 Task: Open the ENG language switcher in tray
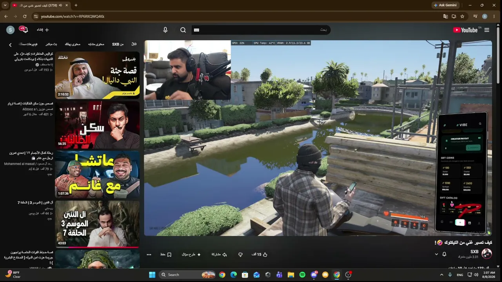point(460,275)
